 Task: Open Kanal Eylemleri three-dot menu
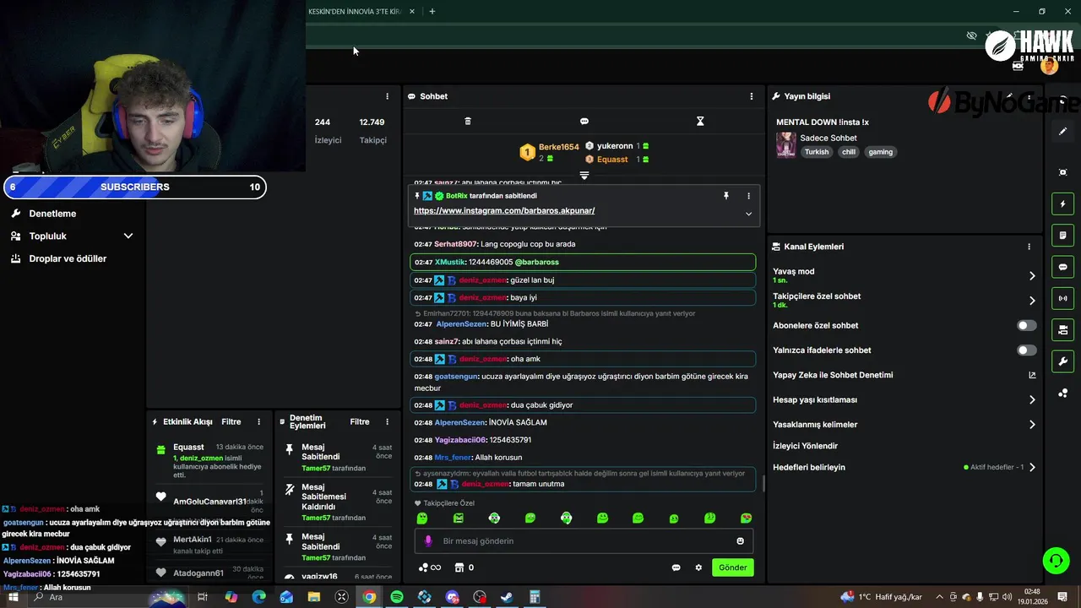pyautogui.click(x=1029, y=247)
